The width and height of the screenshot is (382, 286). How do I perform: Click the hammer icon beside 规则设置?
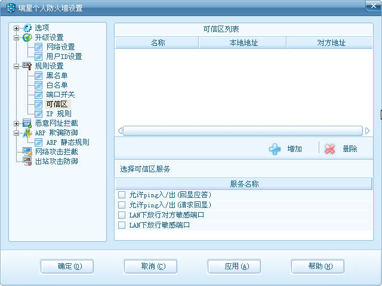click(x=27, y=66)
